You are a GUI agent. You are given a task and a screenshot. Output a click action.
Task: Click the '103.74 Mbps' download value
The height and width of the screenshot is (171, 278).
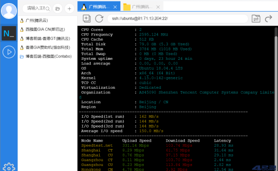click(x=179, y=145)
